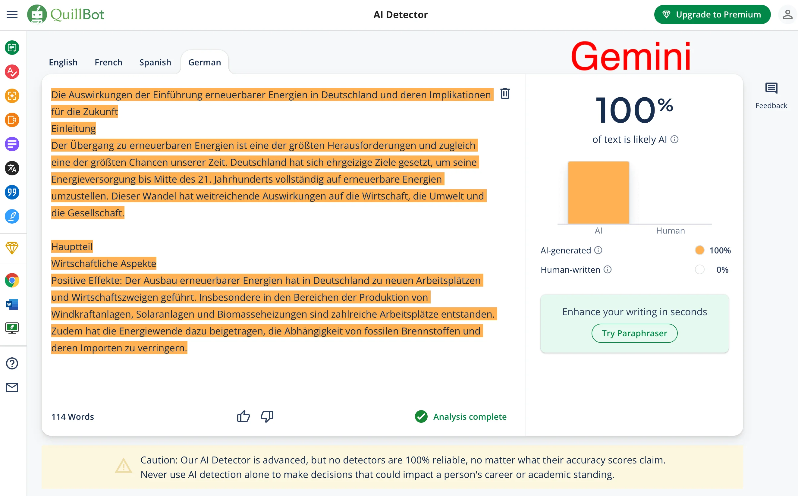Click the 'of text is likely AI' caption
Viewport: 798px width, 496px height.
630,140
